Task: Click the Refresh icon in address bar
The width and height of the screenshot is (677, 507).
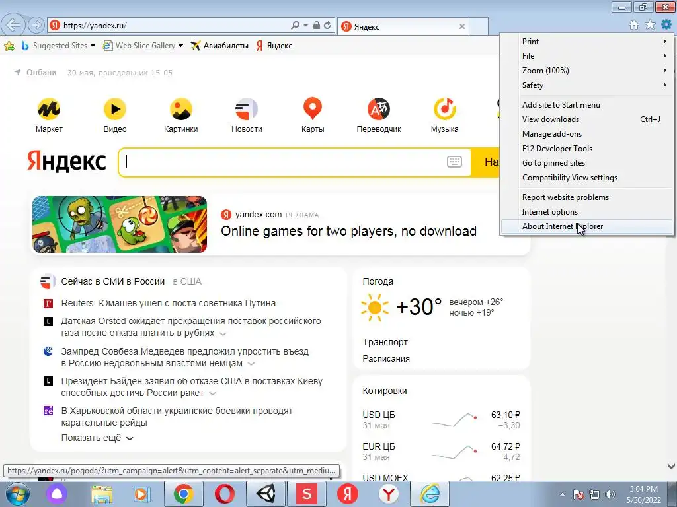Action: pos(328,26)
